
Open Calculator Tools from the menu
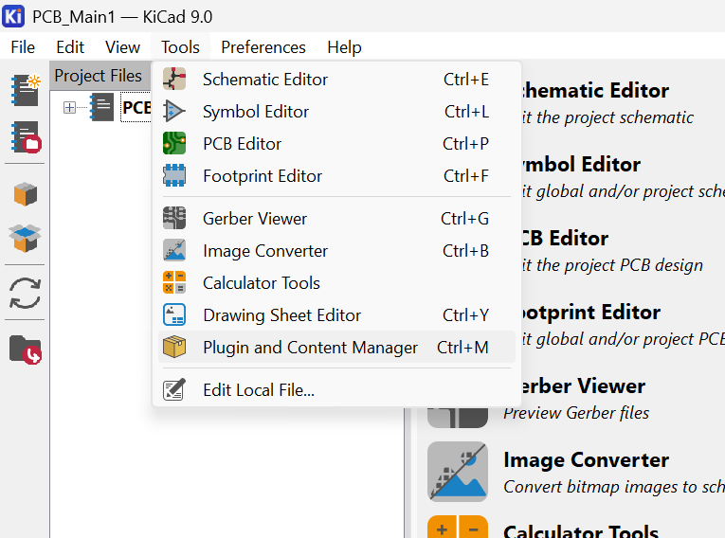coord(261,283)
